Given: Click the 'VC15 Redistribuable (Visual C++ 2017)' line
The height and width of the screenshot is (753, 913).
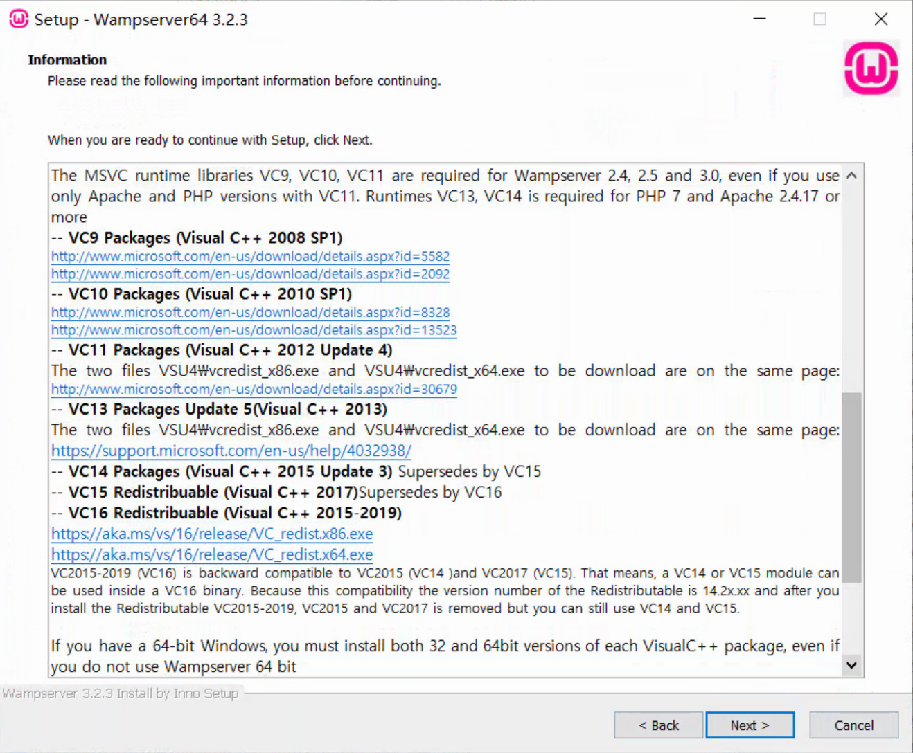Looking at the screenshot, I should (276, 492).
